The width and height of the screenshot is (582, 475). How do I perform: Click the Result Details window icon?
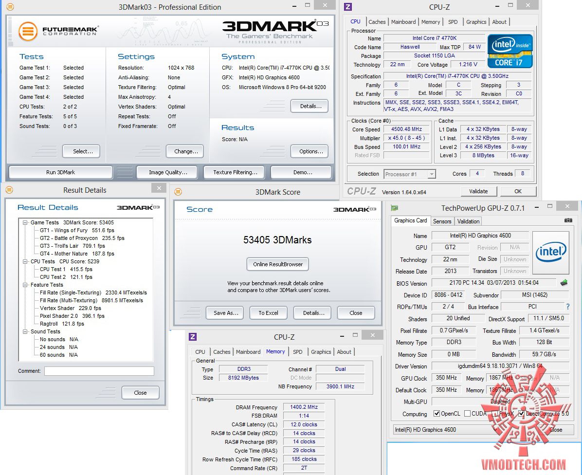coord(9,190)
